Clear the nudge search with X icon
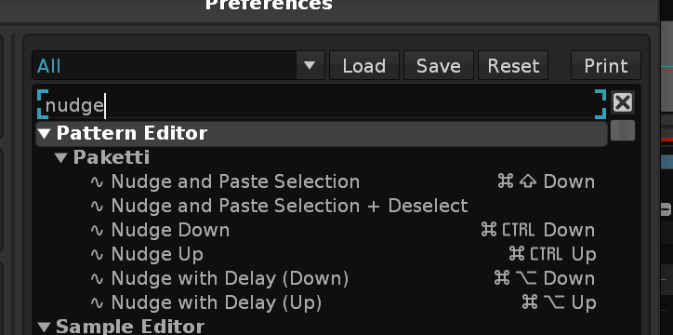673x335 pixels. click(623, 103)
